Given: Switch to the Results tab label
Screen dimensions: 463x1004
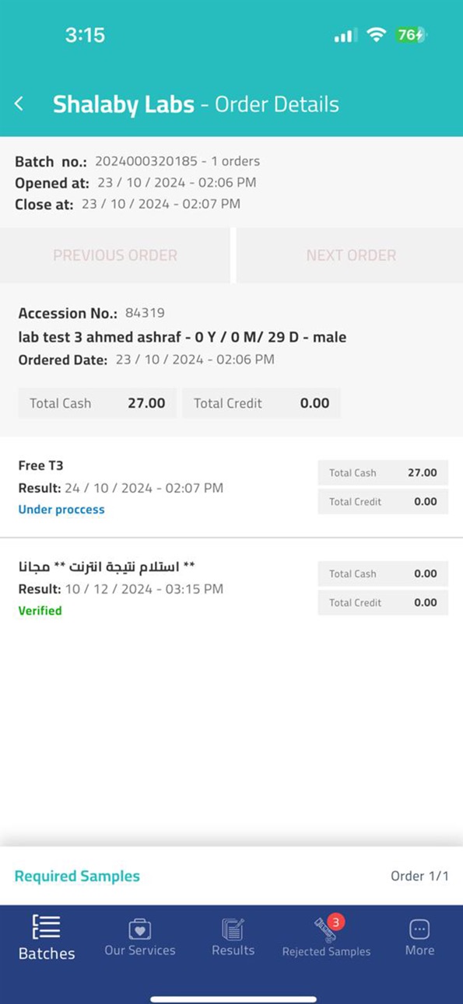Looking at the screenshot, I should [x=233, y=950].
